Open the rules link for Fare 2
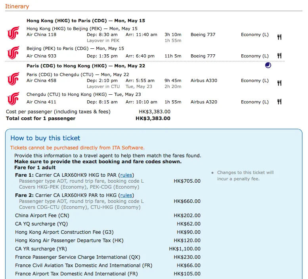308x279 pixels. tap(126, 195)
